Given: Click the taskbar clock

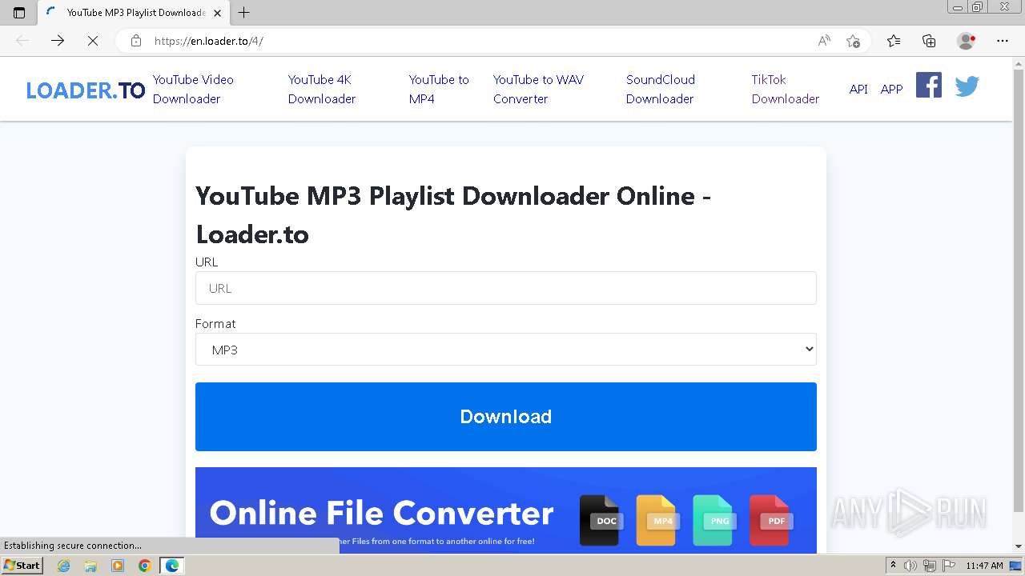Looking at the screenshot, I should coord(984,566).
